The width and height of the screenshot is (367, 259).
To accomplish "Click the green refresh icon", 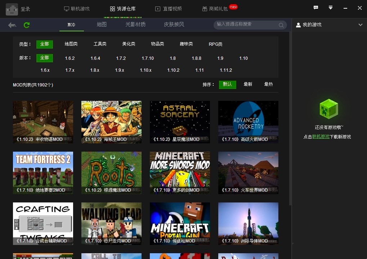I will click(27, 25).
